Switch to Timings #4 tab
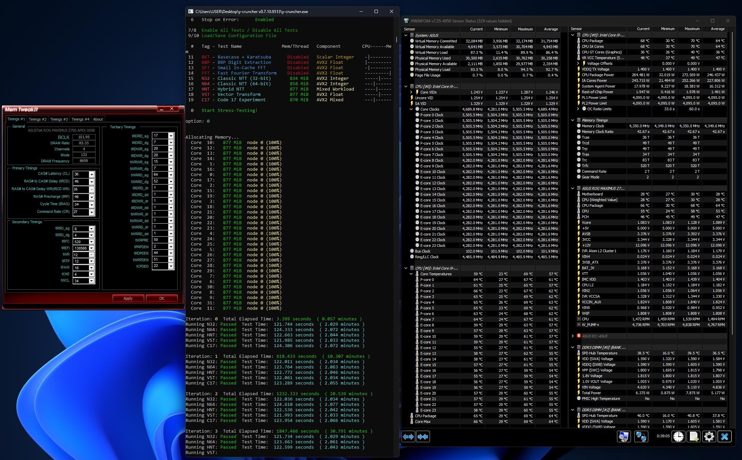This screenshot has height=460, width=742. coord(80,119)
